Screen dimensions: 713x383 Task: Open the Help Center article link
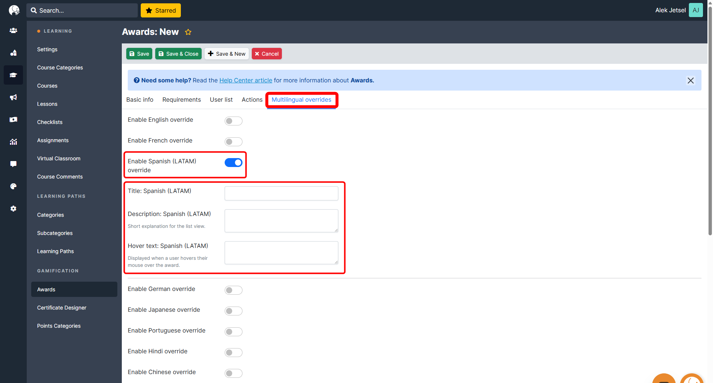coord(245,81)
